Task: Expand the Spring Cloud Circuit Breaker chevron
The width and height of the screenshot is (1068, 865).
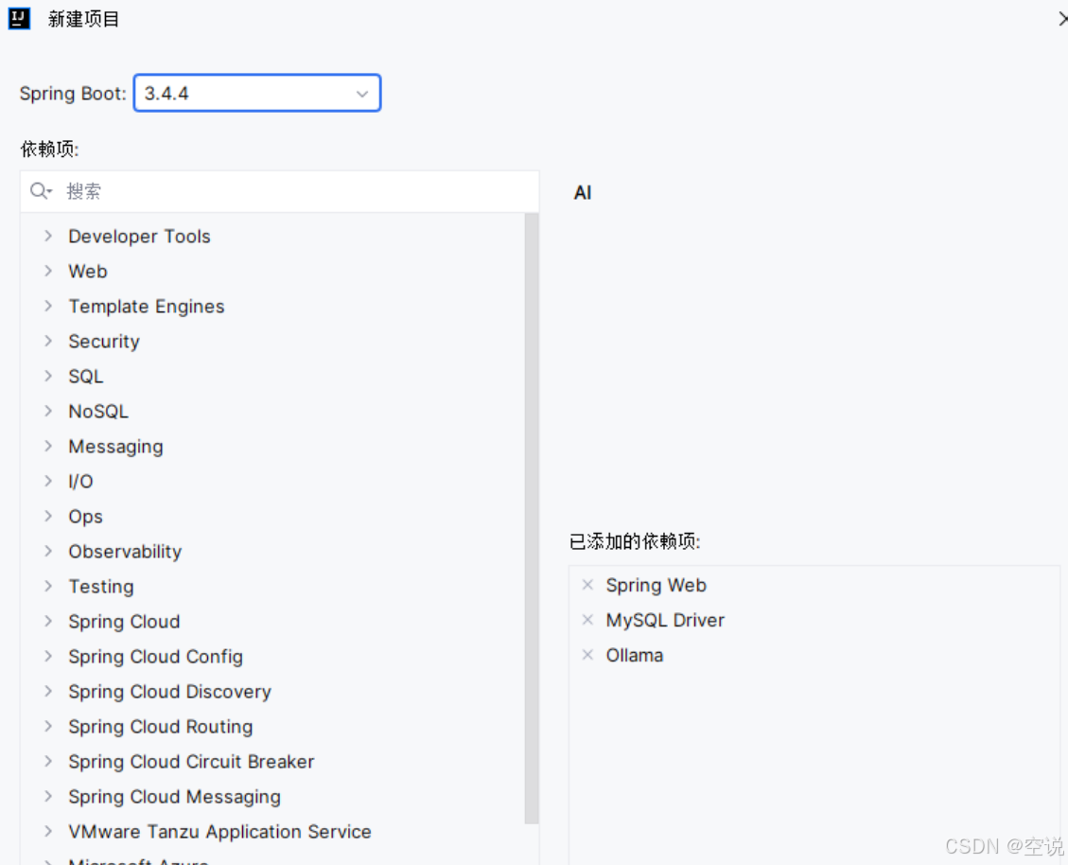Action: pyautogui.click(x=48, y=761)
